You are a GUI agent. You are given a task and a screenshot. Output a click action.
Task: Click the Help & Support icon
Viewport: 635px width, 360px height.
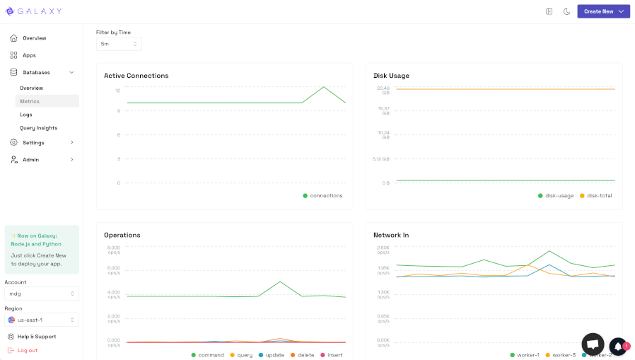coord(11,337)
